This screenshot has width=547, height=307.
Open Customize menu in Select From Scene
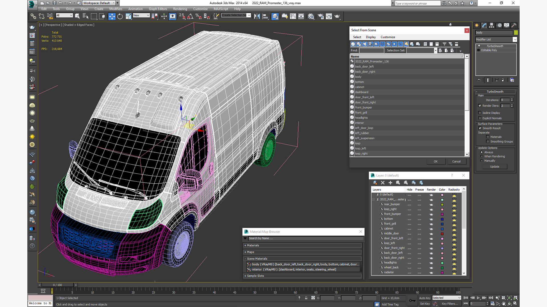(x=388, y=37)
